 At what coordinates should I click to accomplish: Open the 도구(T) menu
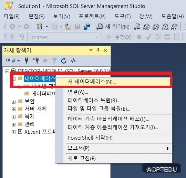(x=123, y=16)
